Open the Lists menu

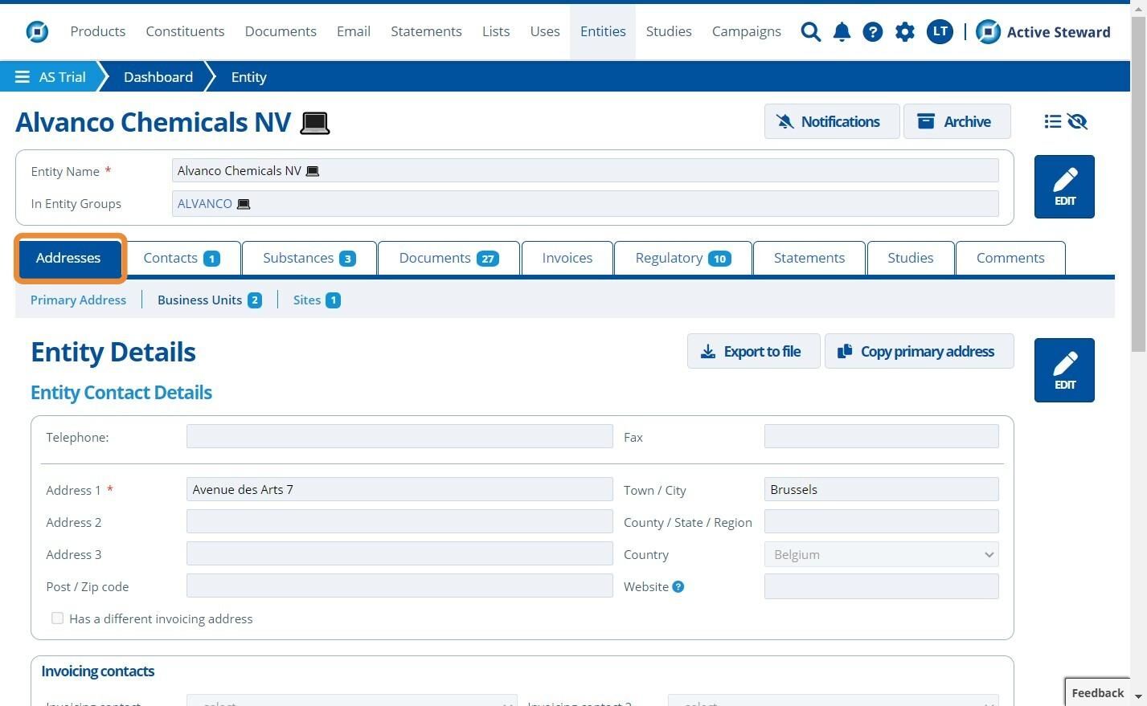pyautogui.click(x=496, y=31)
